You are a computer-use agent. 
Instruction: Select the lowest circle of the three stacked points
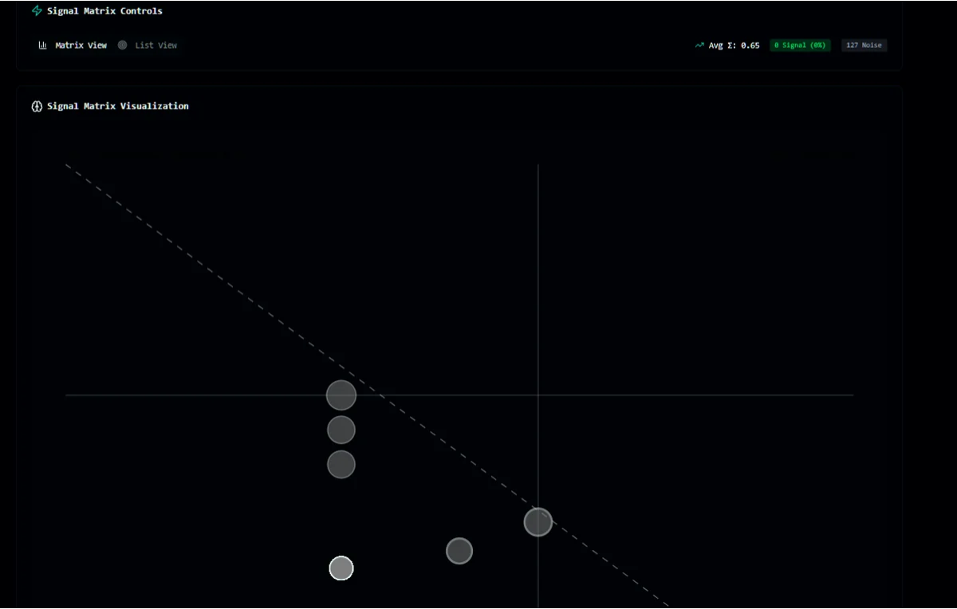(341, 464)
